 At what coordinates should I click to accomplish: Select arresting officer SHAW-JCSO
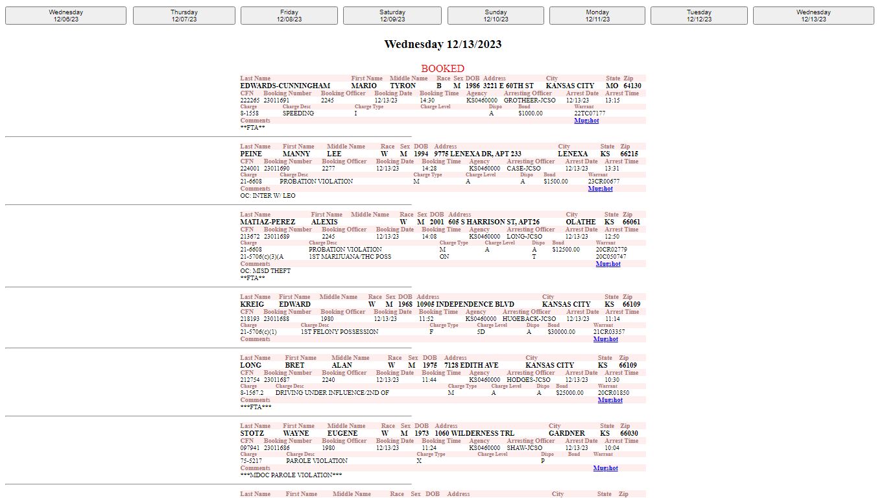(x=525, y=448)
